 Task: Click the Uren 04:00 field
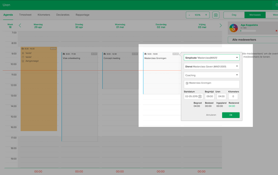pos(221,96)
